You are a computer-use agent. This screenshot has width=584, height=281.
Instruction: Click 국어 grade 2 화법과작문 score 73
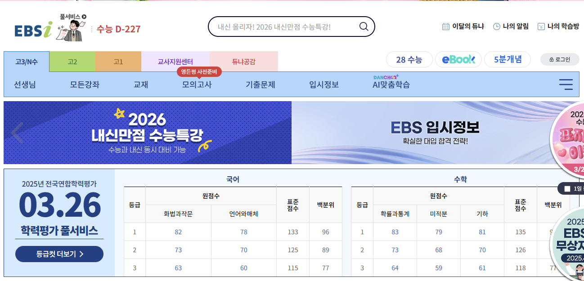[x=178, y=250]
